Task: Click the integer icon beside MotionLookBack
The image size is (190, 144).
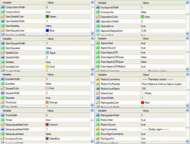Action: point(98,89)
